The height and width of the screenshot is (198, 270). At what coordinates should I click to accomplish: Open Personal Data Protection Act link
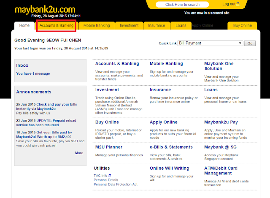tap(116, 184)
